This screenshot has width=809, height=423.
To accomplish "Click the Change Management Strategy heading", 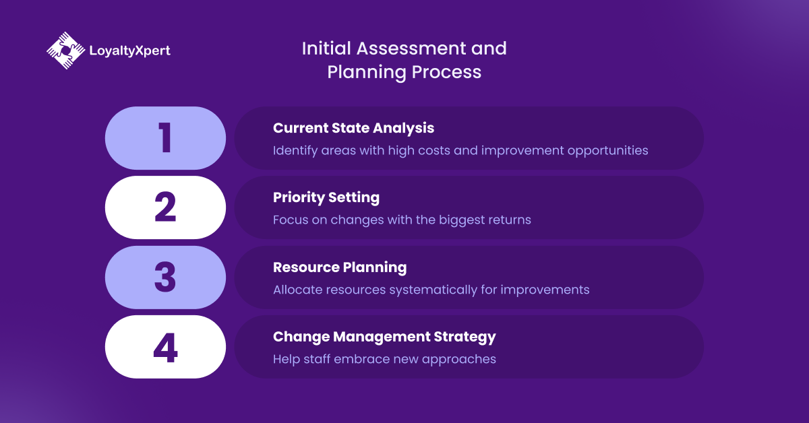I will coord(384,337).
